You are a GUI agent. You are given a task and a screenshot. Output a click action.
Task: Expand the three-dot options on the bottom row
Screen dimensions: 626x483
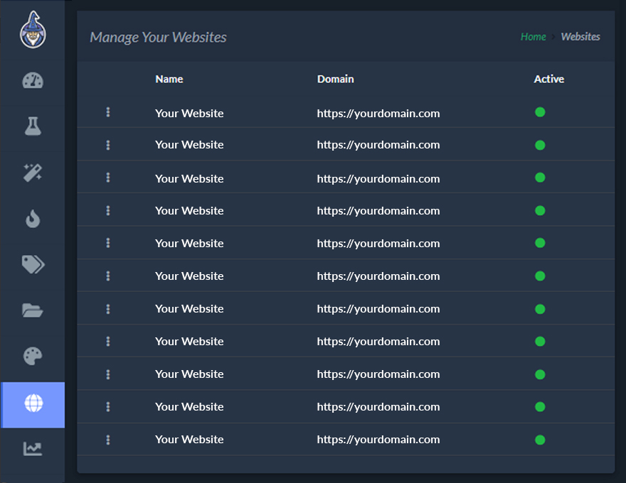[x=107, y=439]
